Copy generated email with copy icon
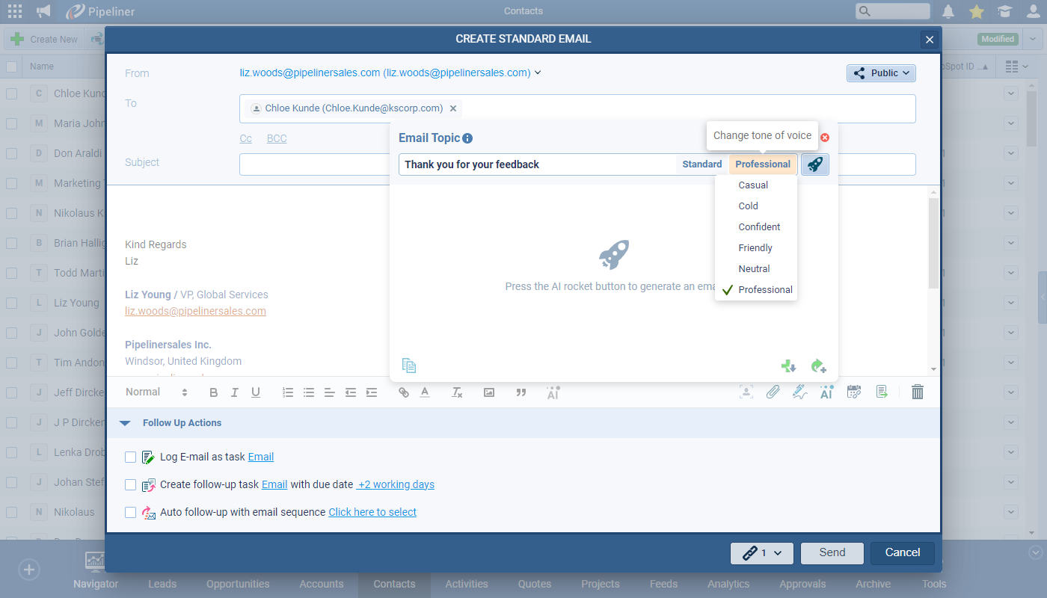This screenshot has width=1047, height=598. click(x=408, y=366)
